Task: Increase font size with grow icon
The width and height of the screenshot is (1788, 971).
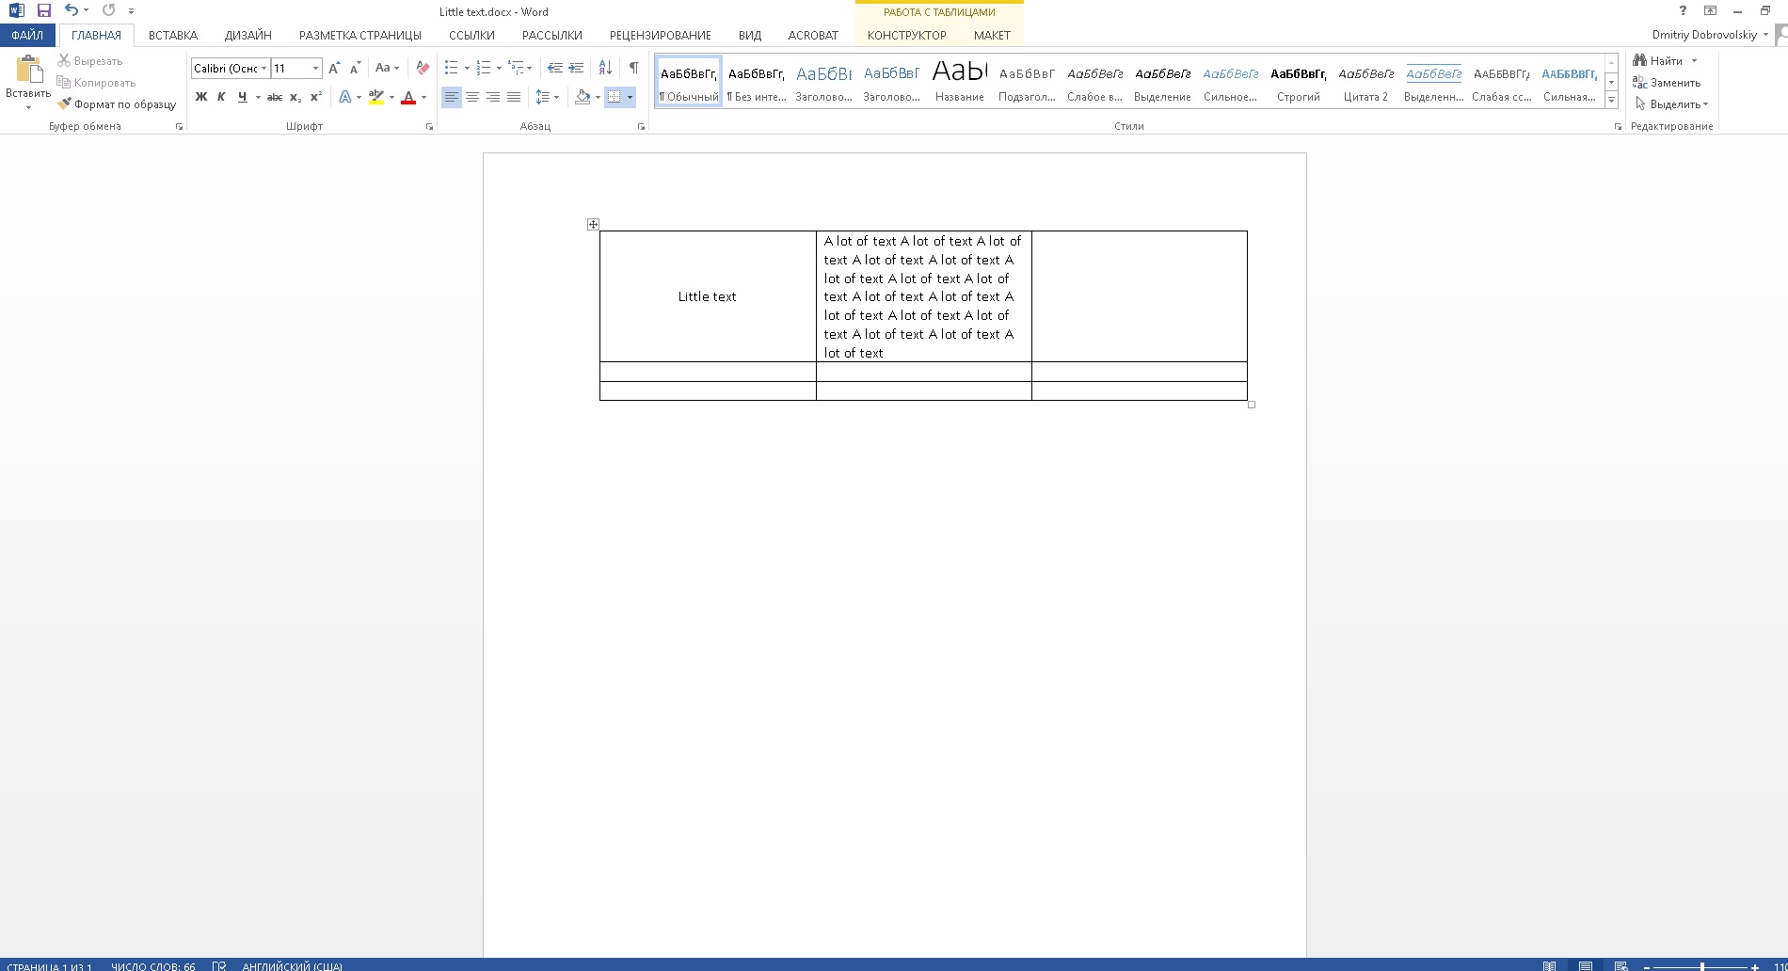Action: click(x=334, y=68)
